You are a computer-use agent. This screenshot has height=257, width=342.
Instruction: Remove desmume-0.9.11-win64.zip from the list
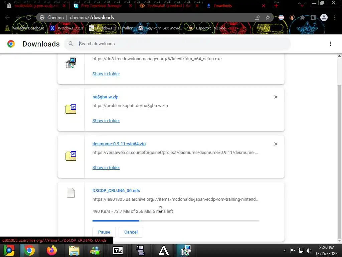(x=276, y=144)
